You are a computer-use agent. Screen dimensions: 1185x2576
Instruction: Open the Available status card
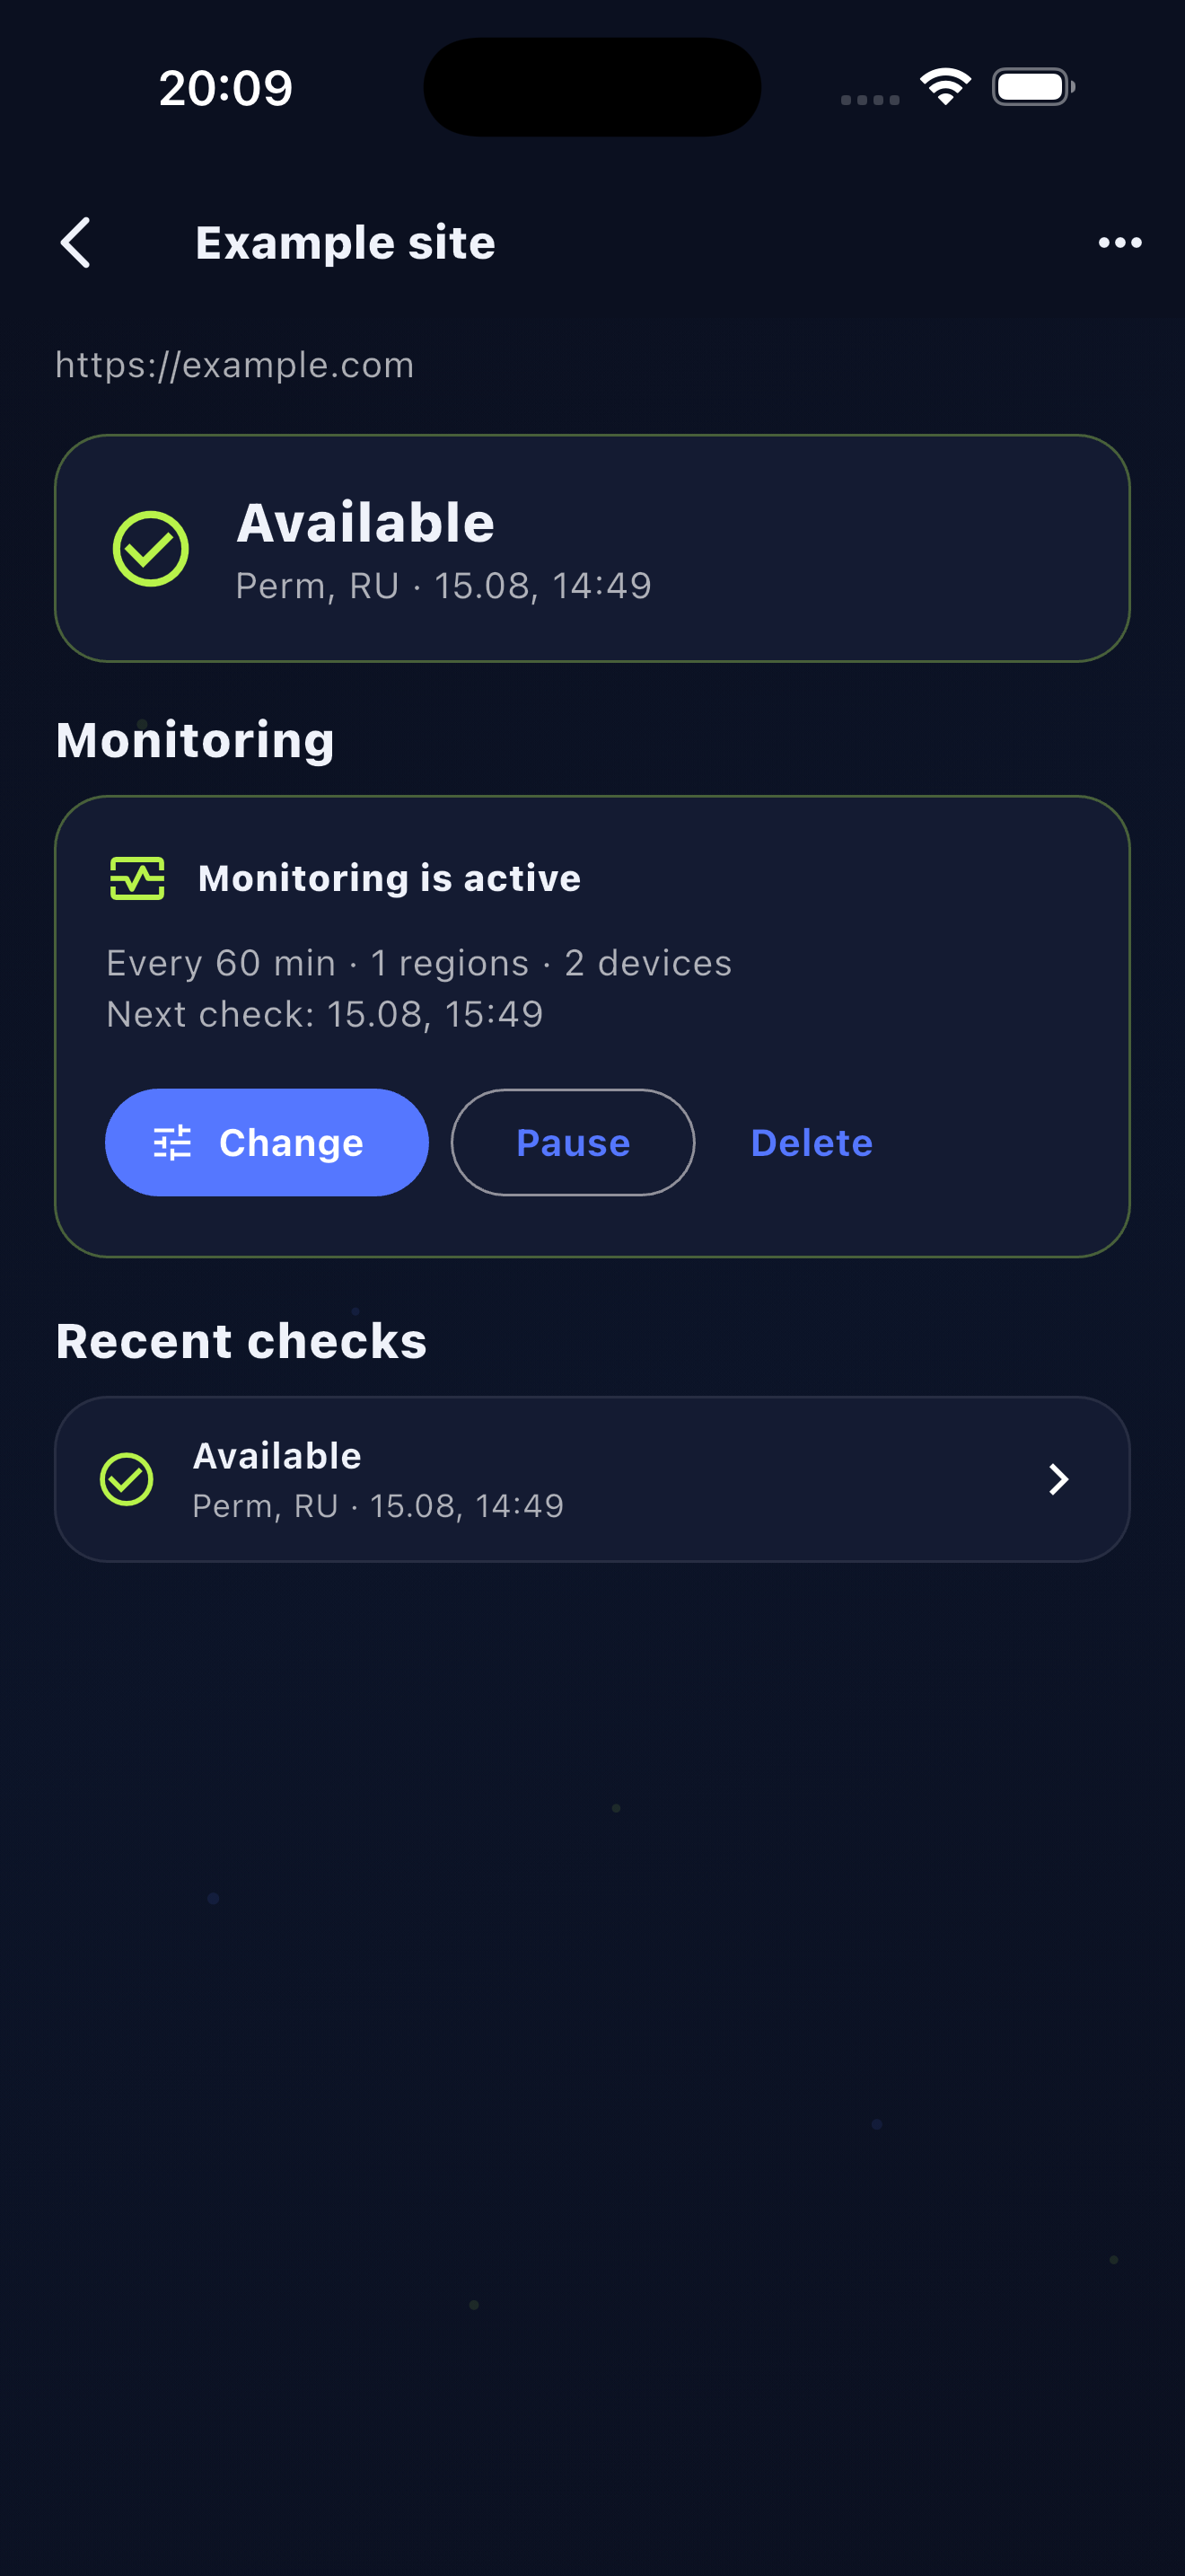[x=592, y=549]
